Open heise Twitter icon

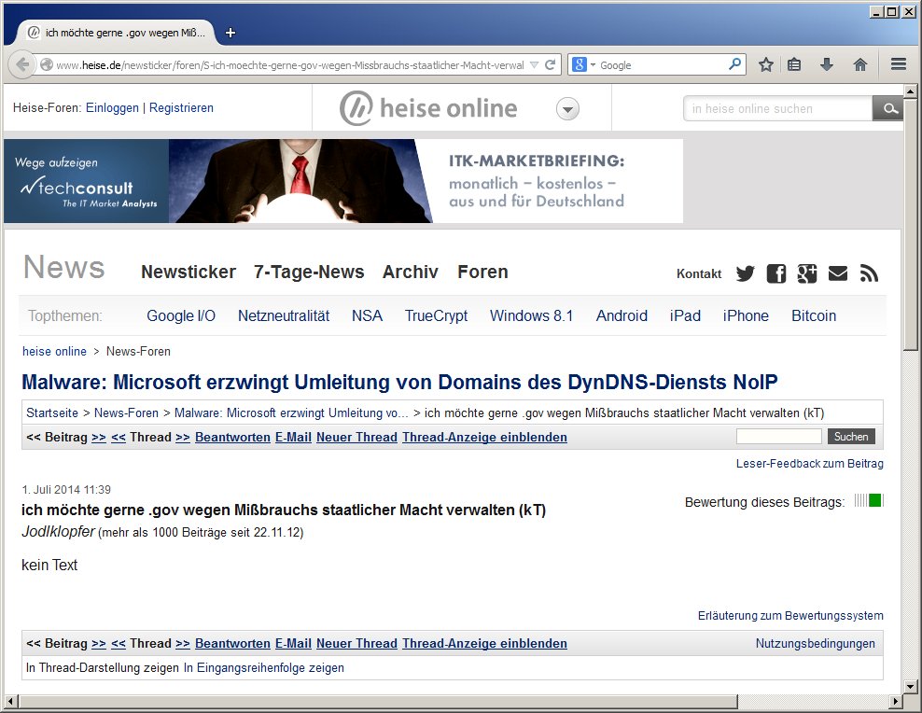pyautogui.click(x=745, y=274)
